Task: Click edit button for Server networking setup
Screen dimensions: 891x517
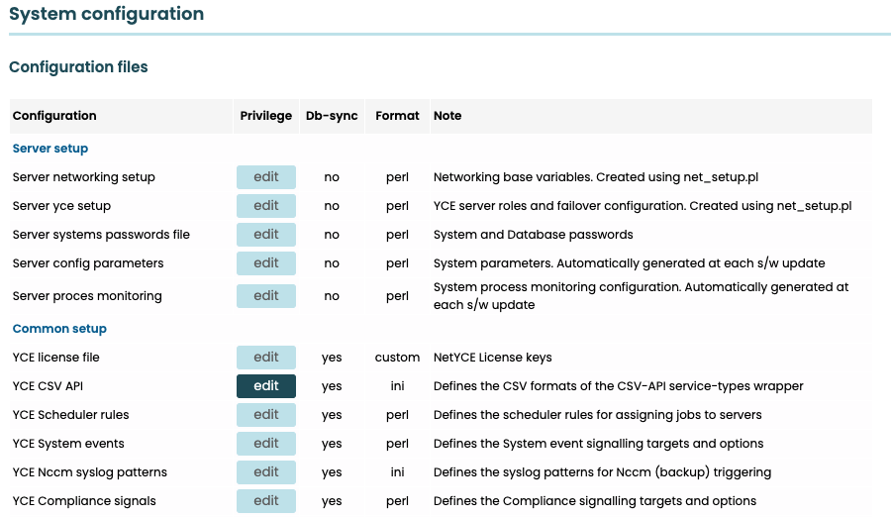Action: tap(265, 177)
